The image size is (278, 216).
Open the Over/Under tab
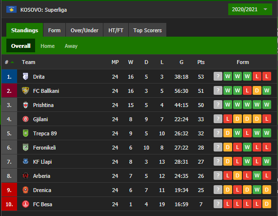(x=84, y=30)
